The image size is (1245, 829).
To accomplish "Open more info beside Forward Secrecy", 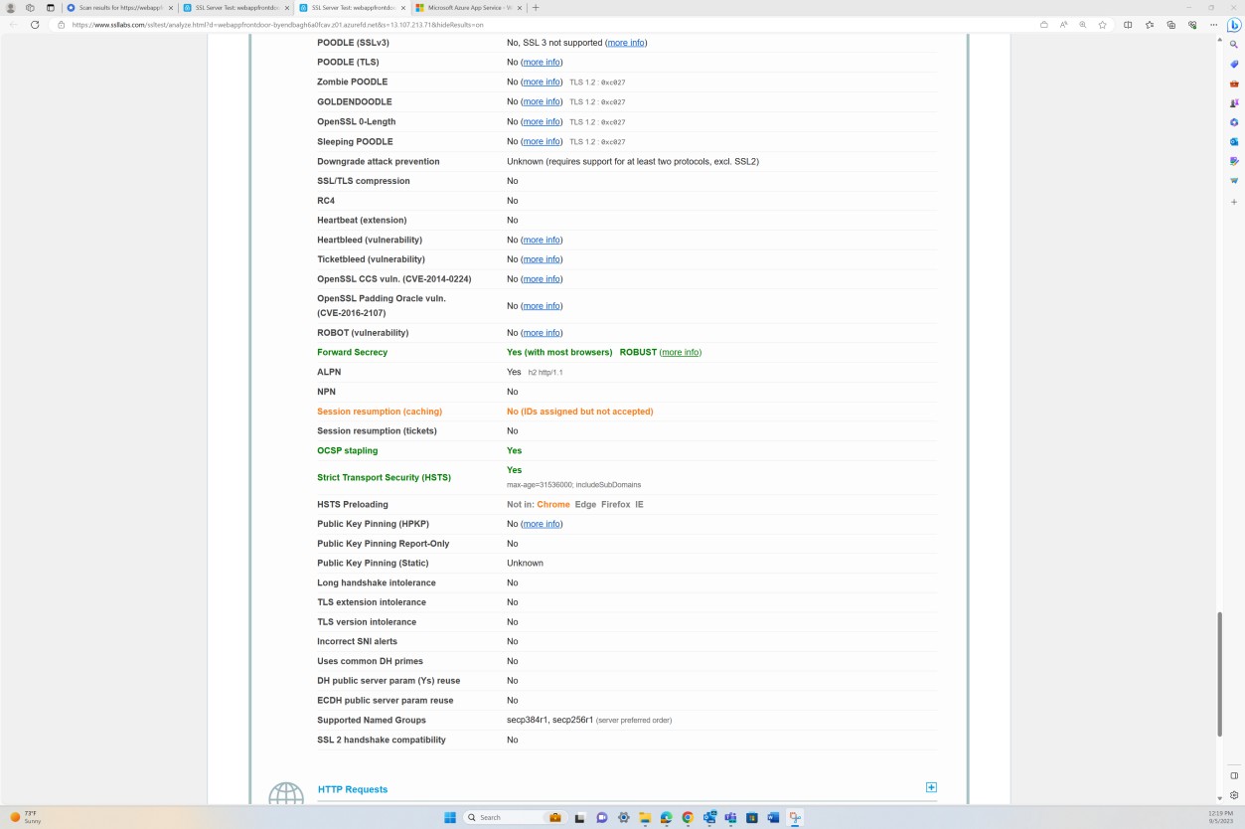I will (x=681, y=352).
